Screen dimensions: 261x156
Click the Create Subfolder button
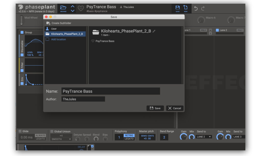(59, 23)
